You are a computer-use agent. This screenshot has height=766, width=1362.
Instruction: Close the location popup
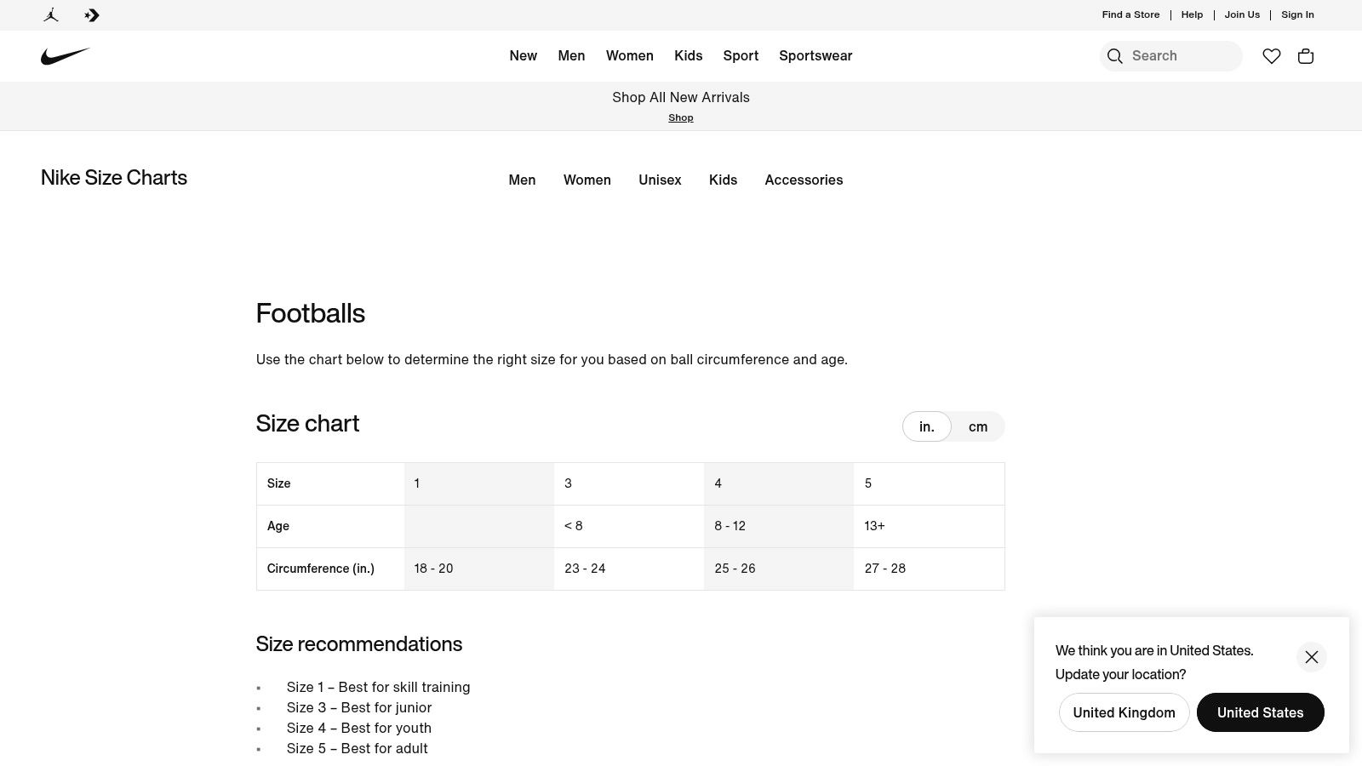click(1311, 657)
